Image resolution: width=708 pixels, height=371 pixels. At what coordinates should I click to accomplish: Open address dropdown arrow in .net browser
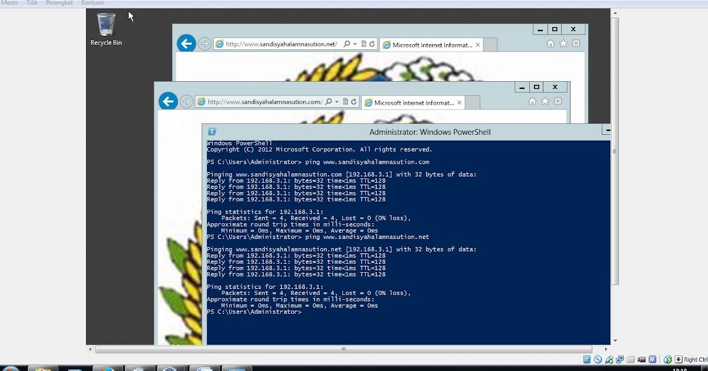point(355,44)
